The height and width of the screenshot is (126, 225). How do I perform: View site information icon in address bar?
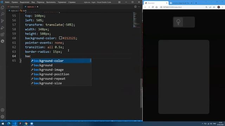click(161, 7)
